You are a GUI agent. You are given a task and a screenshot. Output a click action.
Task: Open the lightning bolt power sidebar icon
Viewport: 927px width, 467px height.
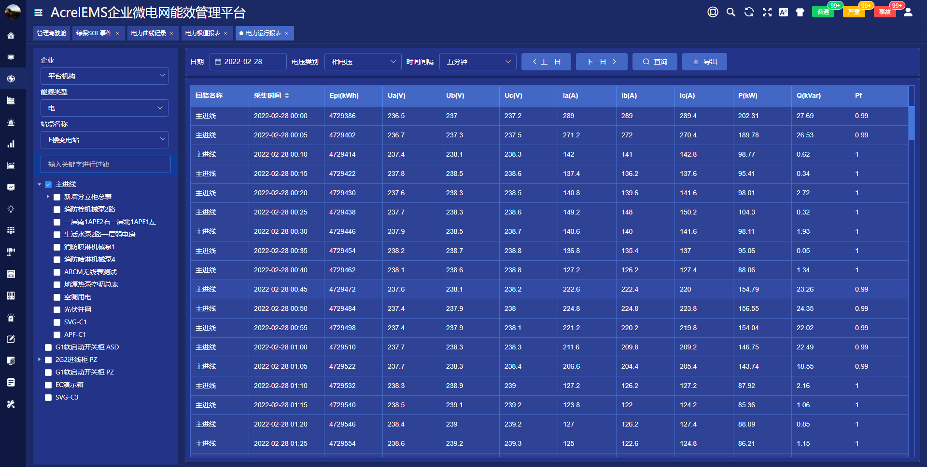11,79
